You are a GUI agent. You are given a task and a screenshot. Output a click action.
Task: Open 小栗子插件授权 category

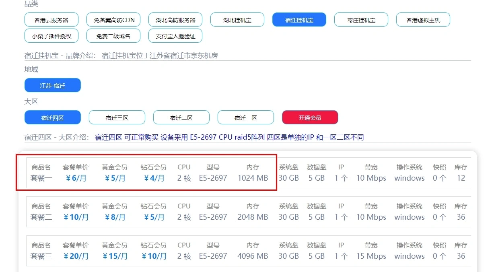pyautogui.click(x=51, y=36)
